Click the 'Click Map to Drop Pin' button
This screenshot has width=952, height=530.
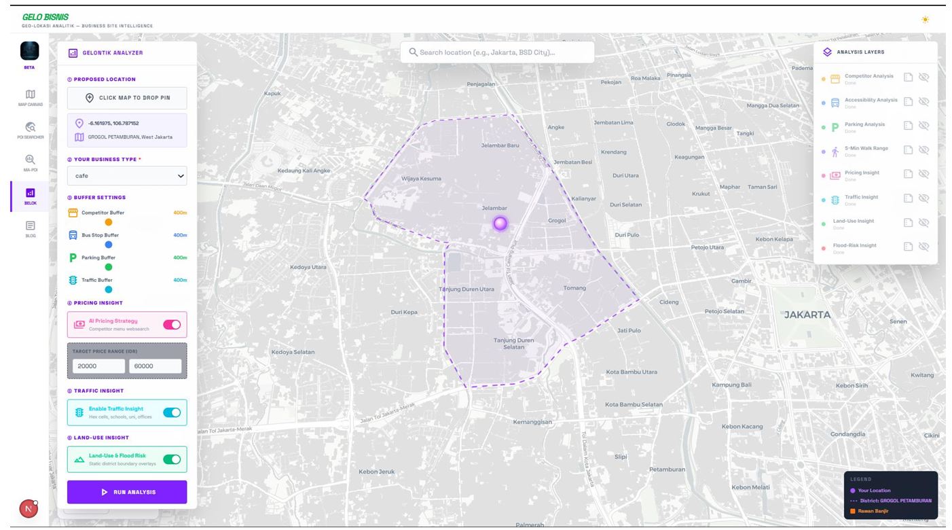(x=127, y=98)
